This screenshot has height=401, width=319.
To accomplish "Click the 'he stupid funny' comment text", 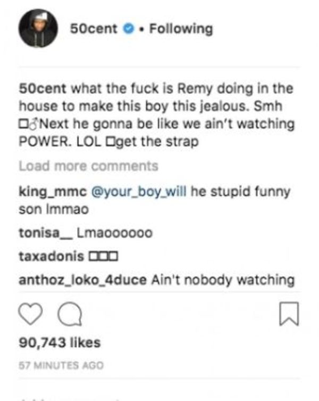I will pos(241,192).
